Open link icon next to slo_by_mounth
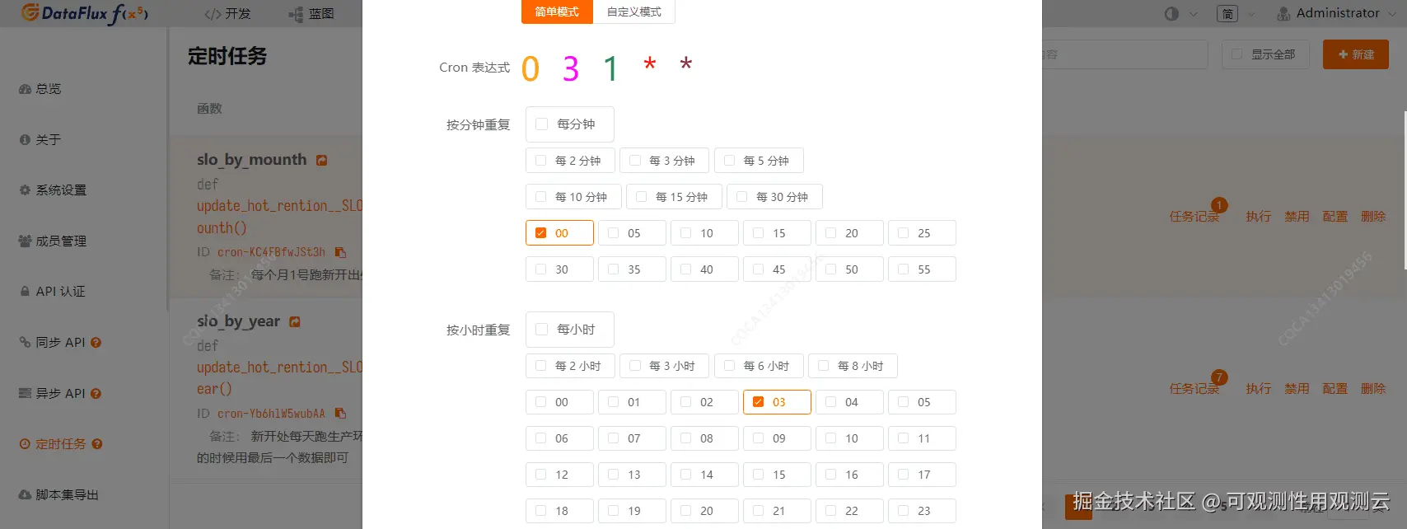 click(x=322, y=161)
